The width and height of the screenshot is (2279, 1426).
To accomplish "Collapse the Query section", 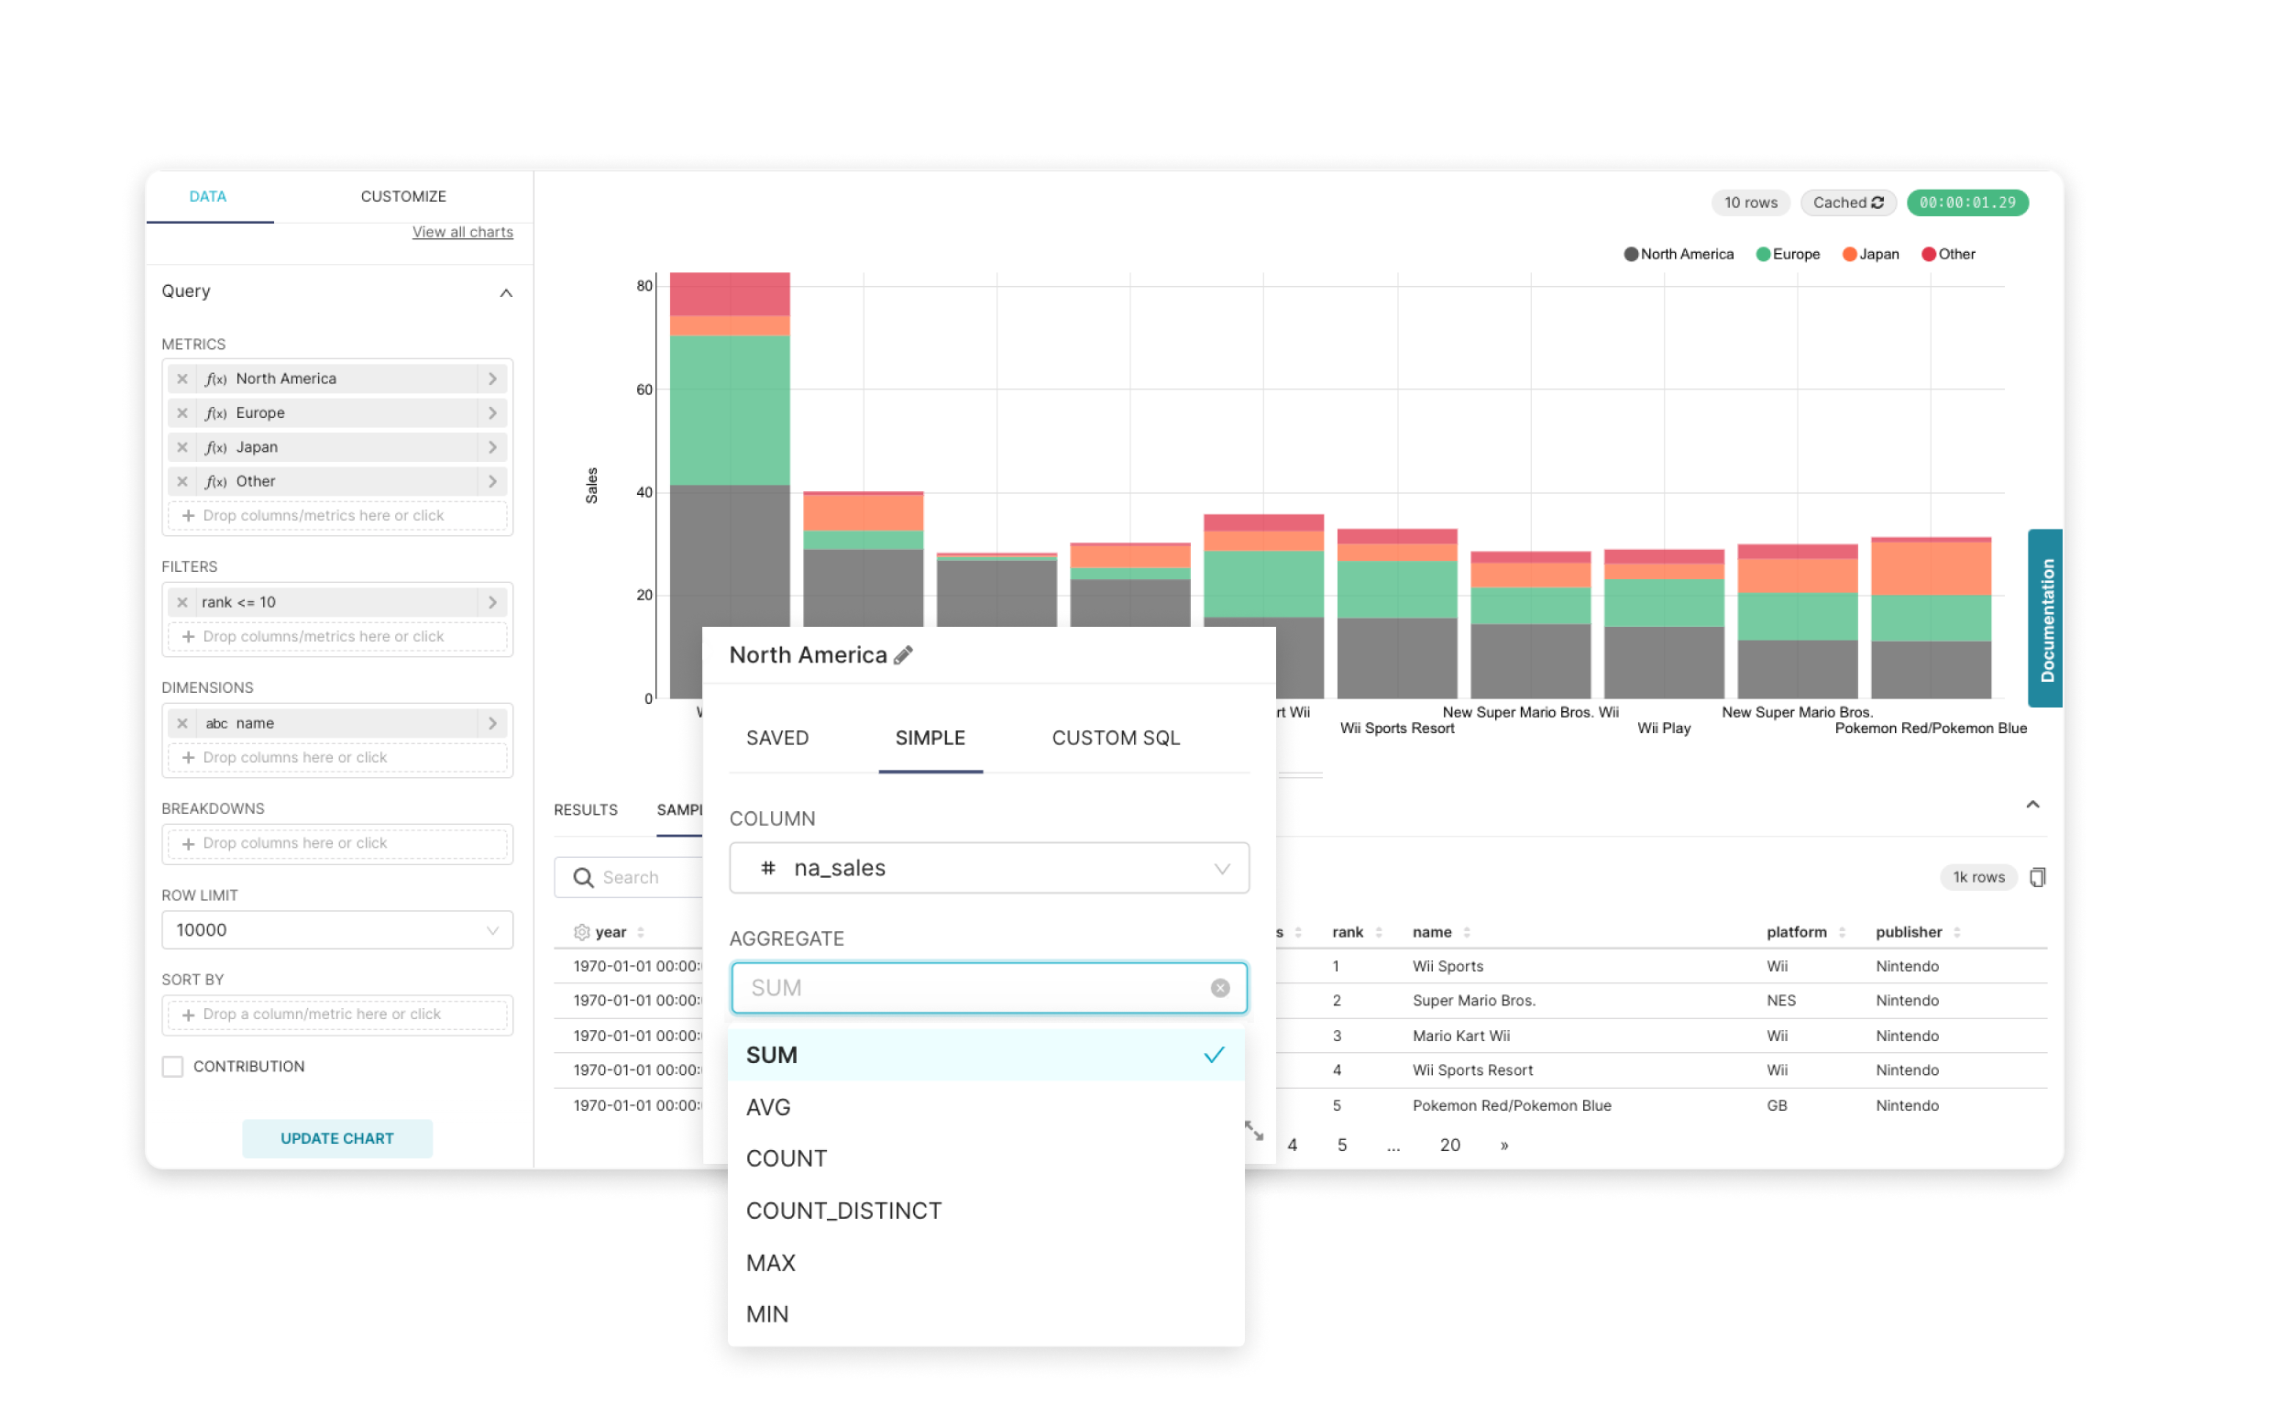I will (506, 293).
